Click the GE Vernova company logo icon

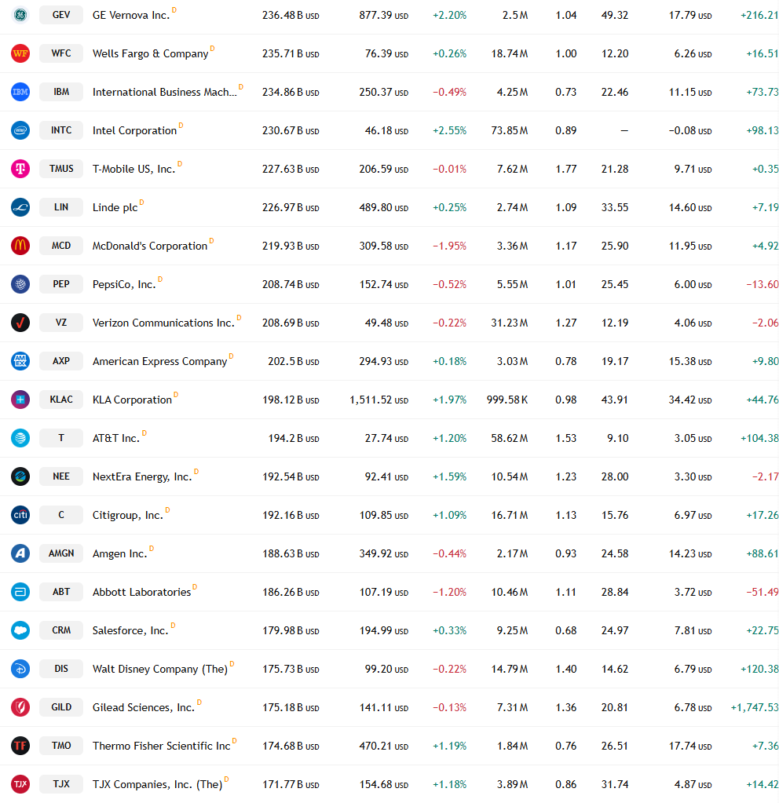(x=20, y=15)
